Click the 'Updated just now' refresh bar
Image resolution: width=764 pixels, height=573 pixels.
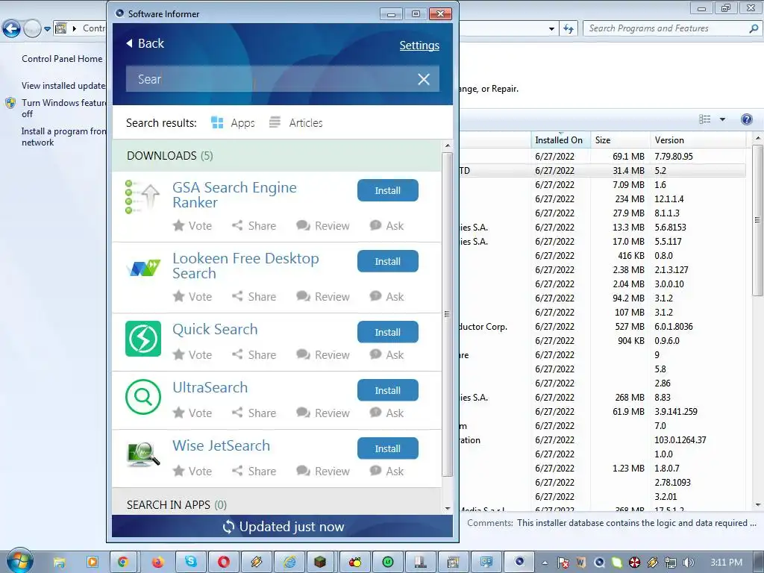coord(283,527)
